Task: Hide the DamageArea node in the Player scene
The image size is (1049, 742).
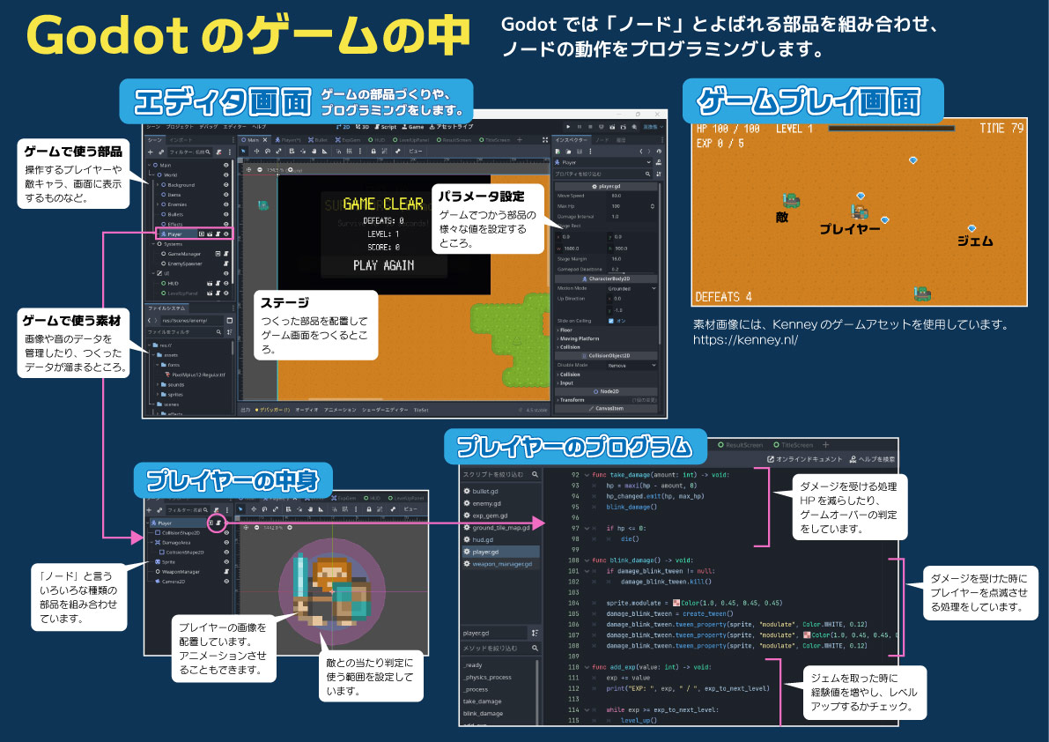Action: coord(226,543)
